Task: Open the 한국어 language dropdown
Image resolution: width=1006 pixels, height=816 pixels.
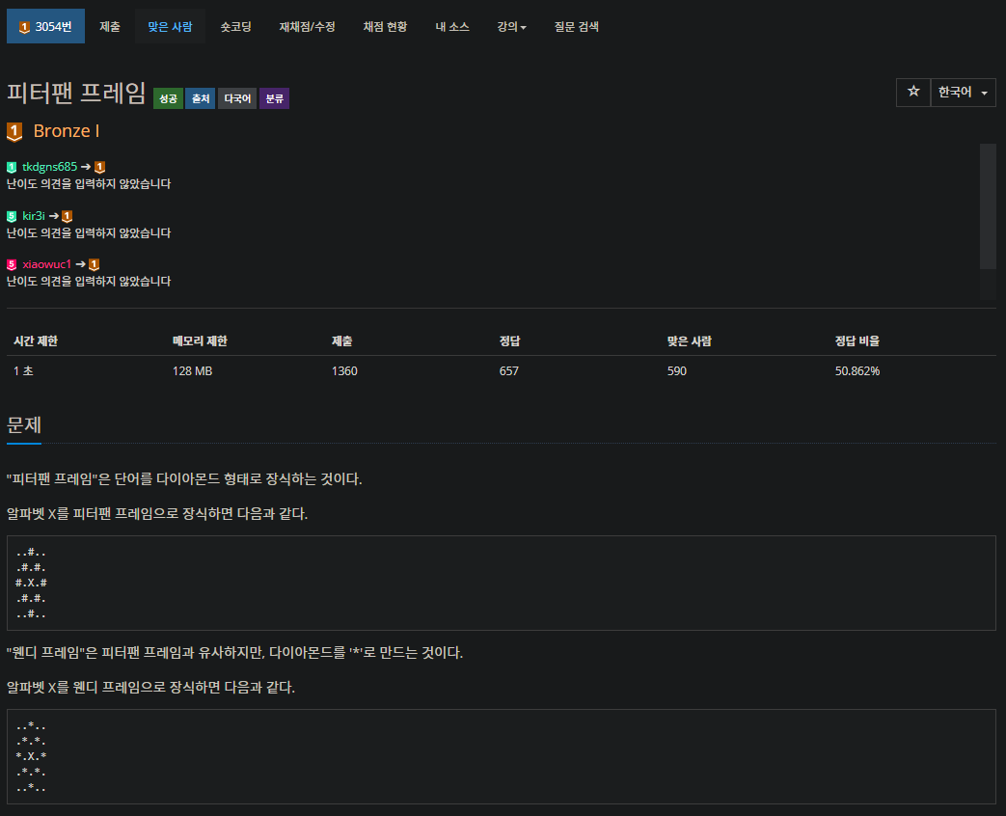Action: 963,92
